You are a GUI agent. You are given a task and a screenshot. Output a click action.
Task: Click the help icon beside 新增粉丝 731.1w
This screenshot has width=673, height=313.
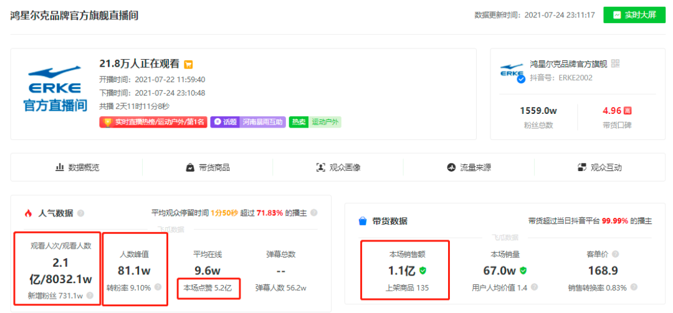point(90,295)
